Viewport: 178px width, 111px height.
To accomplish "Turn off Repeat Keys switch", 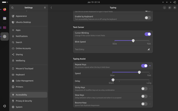I will tap(144, 66).
